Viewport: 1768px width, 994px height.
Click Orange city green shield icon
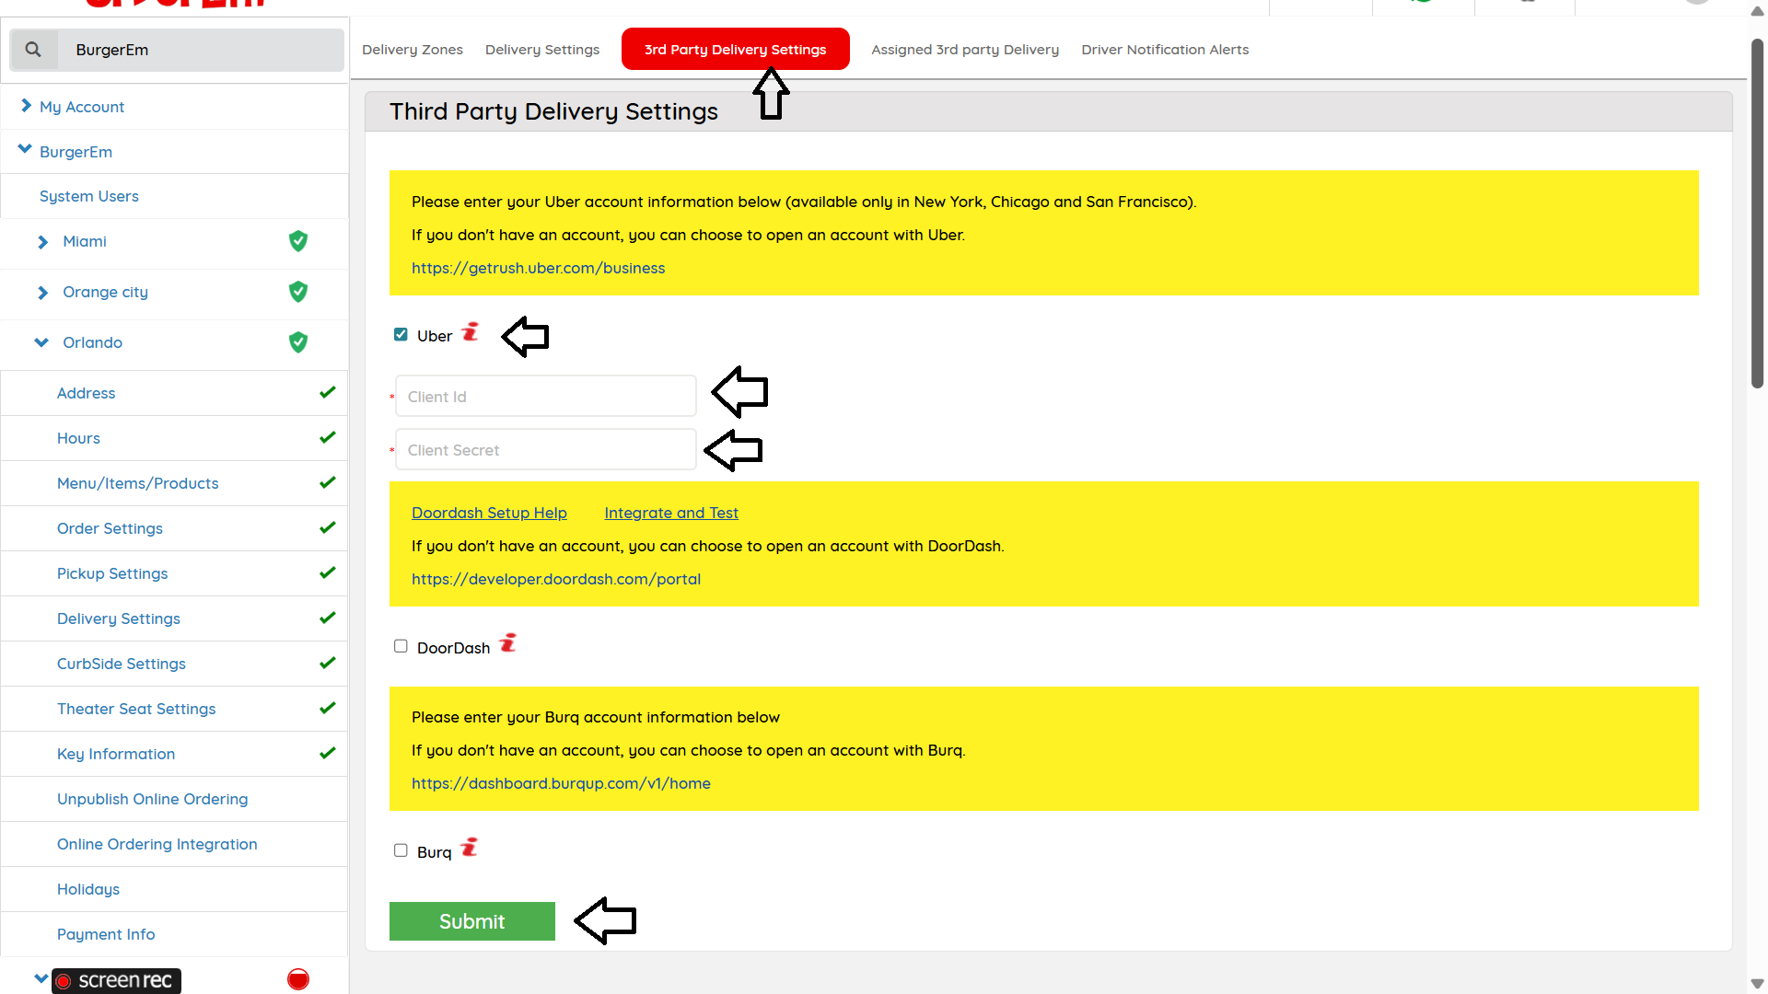(298, 292)
